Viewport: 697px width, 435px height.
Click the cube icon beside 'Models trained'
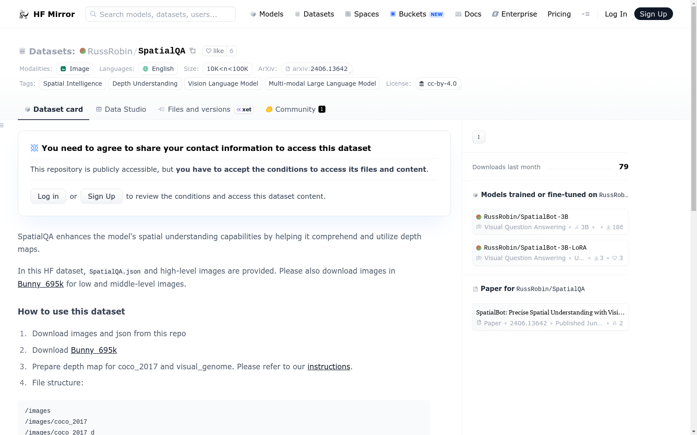pyautogui.click(x=475, y=195)
